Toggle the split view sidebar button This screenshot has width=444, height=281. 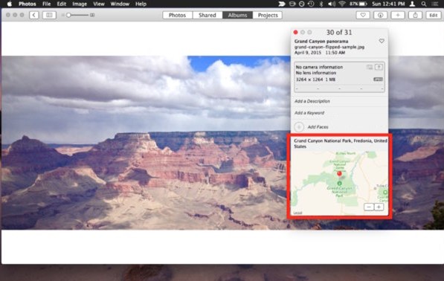(x=49, y=15)
